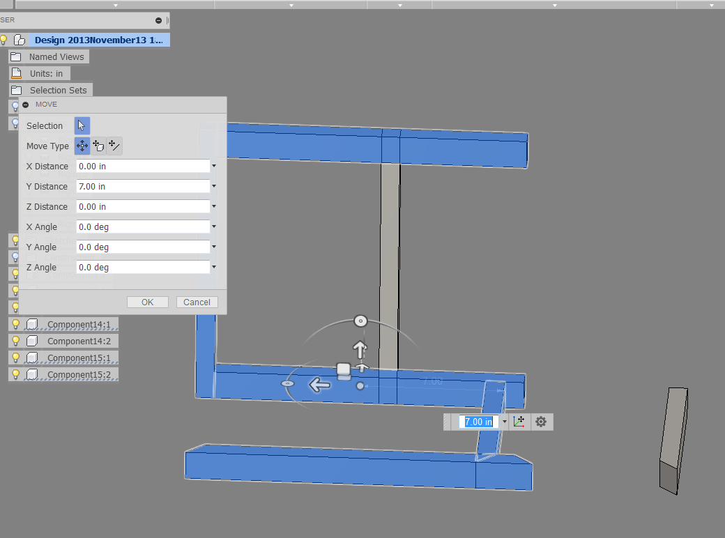Select the gray block at right edge
This screenshot has height=538, width=725.
pyautogui.click(x=673, y=440)
